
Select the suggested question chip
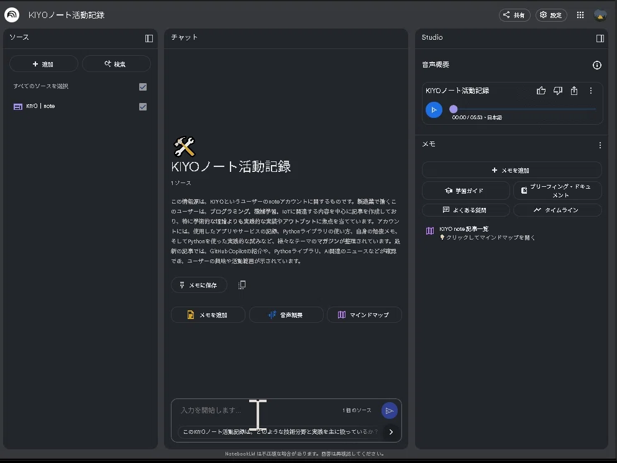point(280,431)
